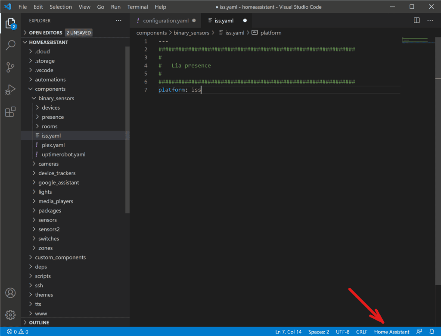Collapse the binary_sensors folder
The height and width of the screenshot is (336, 441).
(75, 99)
